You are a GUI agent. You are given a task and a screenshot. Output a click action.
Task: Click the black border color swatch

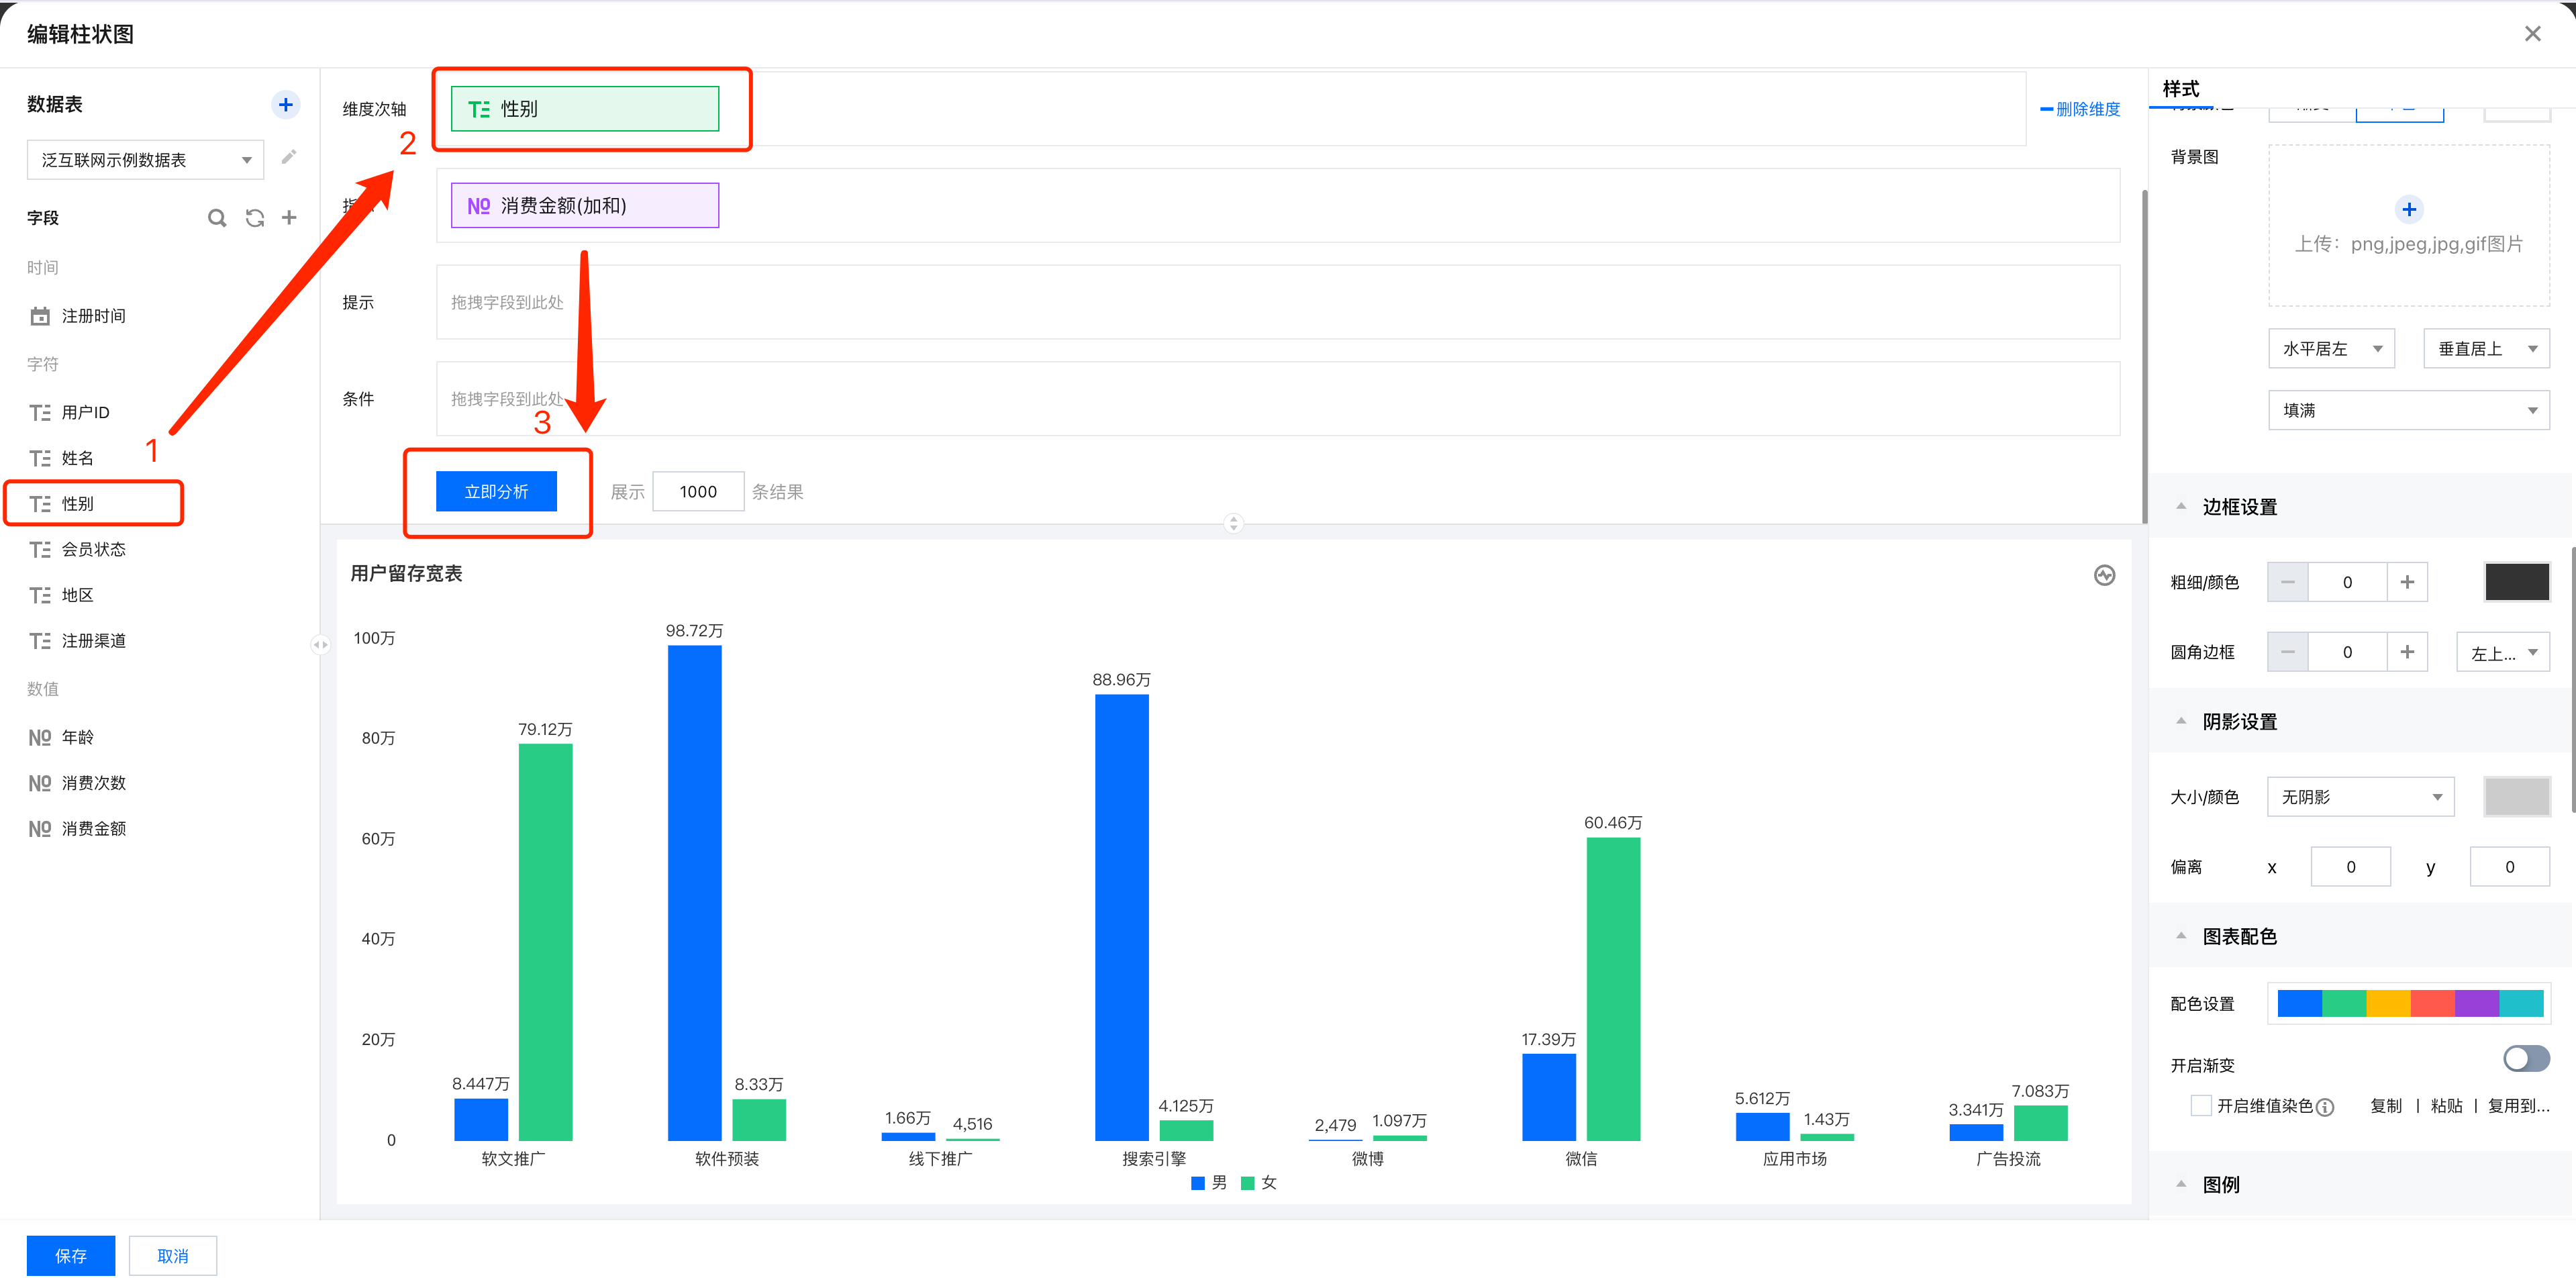tap(2516, 582)
